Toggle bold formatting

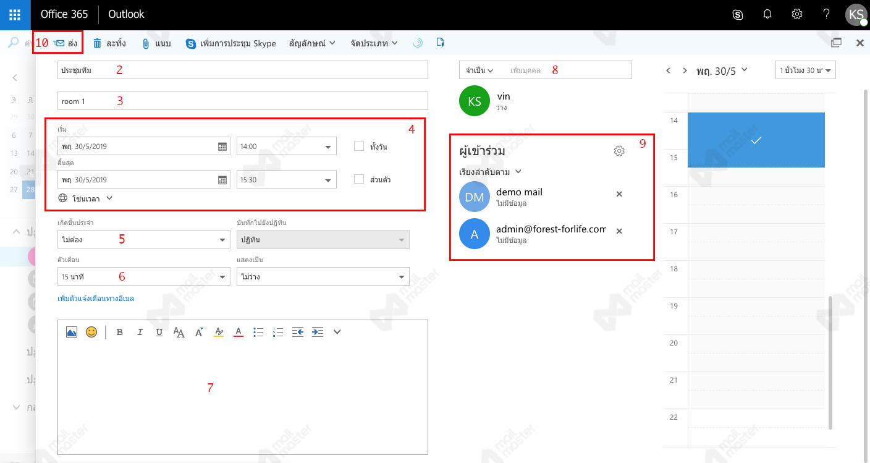120,332
